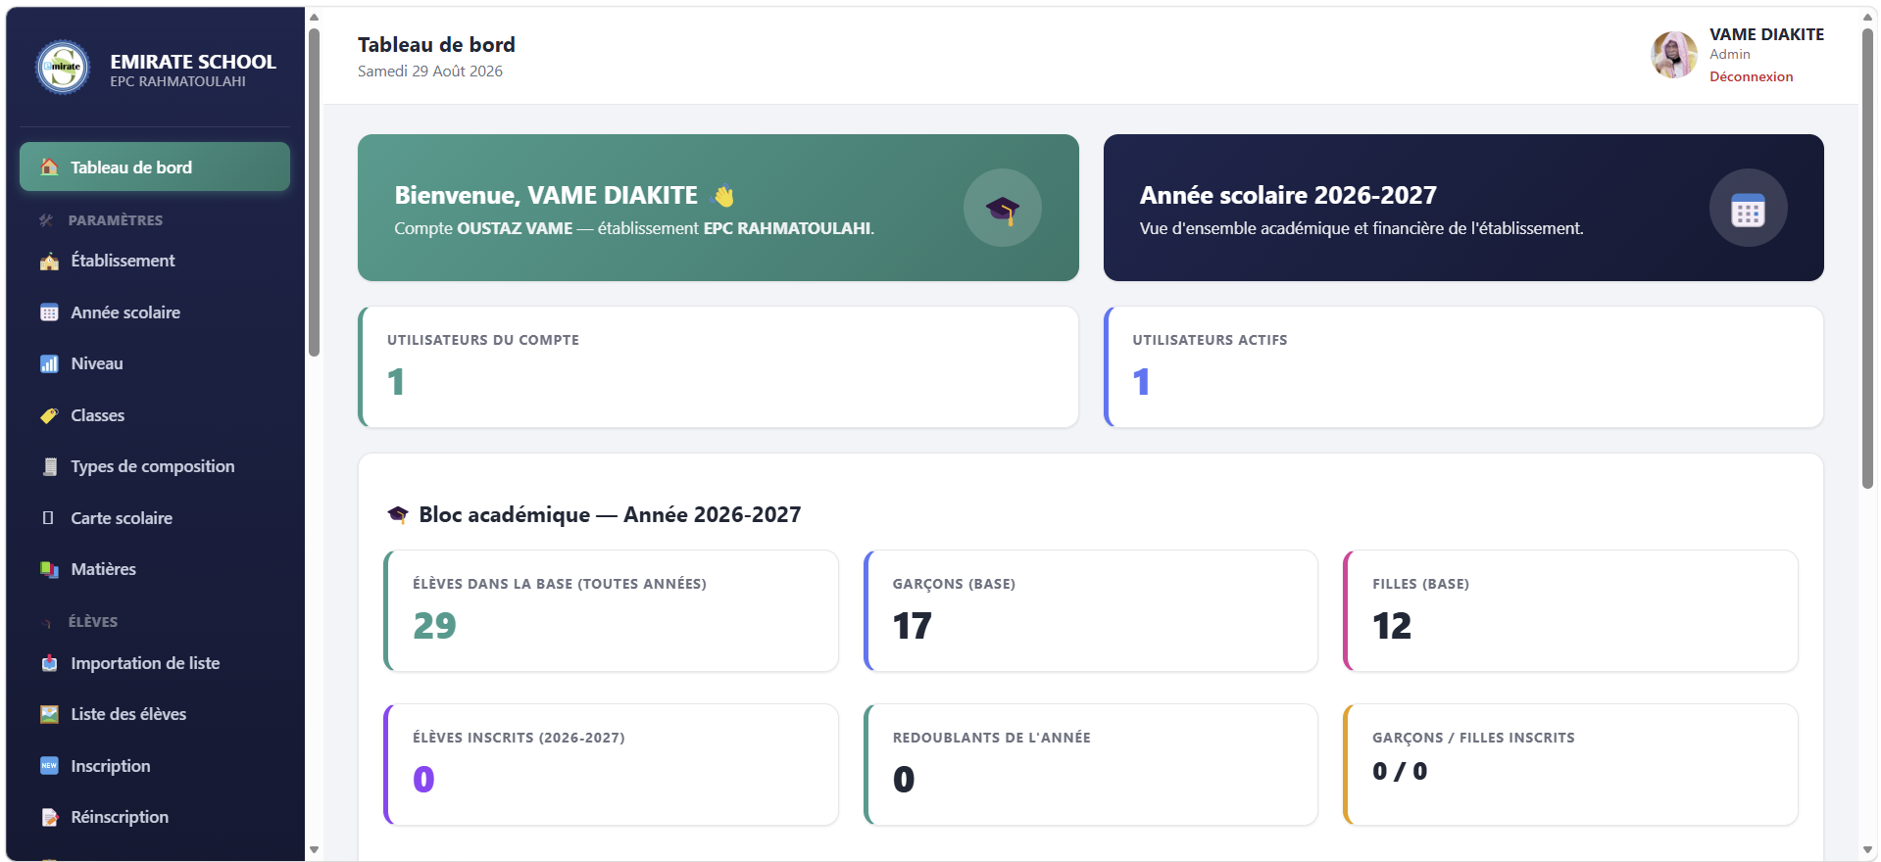Click the Utilisateurs actifs card

pyautogui.click(x=1463, y=367)
